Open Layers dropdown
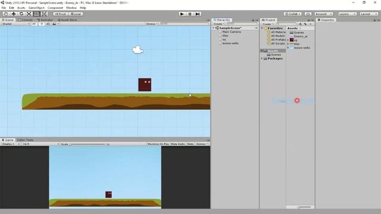Viewport: 381px width, 214px height. 347,14
